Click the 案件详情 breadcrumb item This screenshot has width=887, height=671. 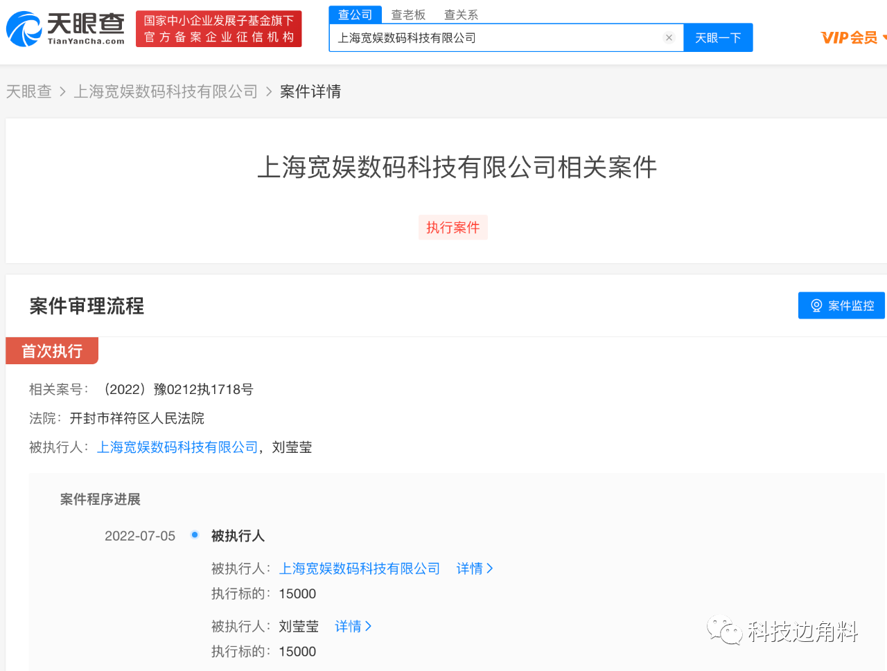(x=310, y=91)
